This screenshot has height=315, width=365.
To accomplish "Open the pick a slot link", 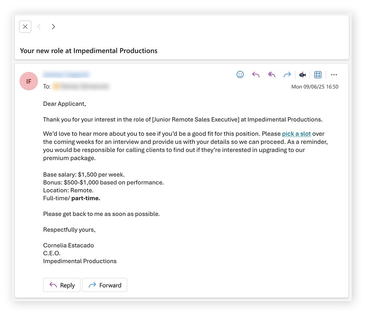I will pos(296,134).
